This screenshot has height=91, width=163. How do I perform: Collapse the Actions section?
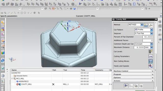pyautogui.click(x=133, y=81)
